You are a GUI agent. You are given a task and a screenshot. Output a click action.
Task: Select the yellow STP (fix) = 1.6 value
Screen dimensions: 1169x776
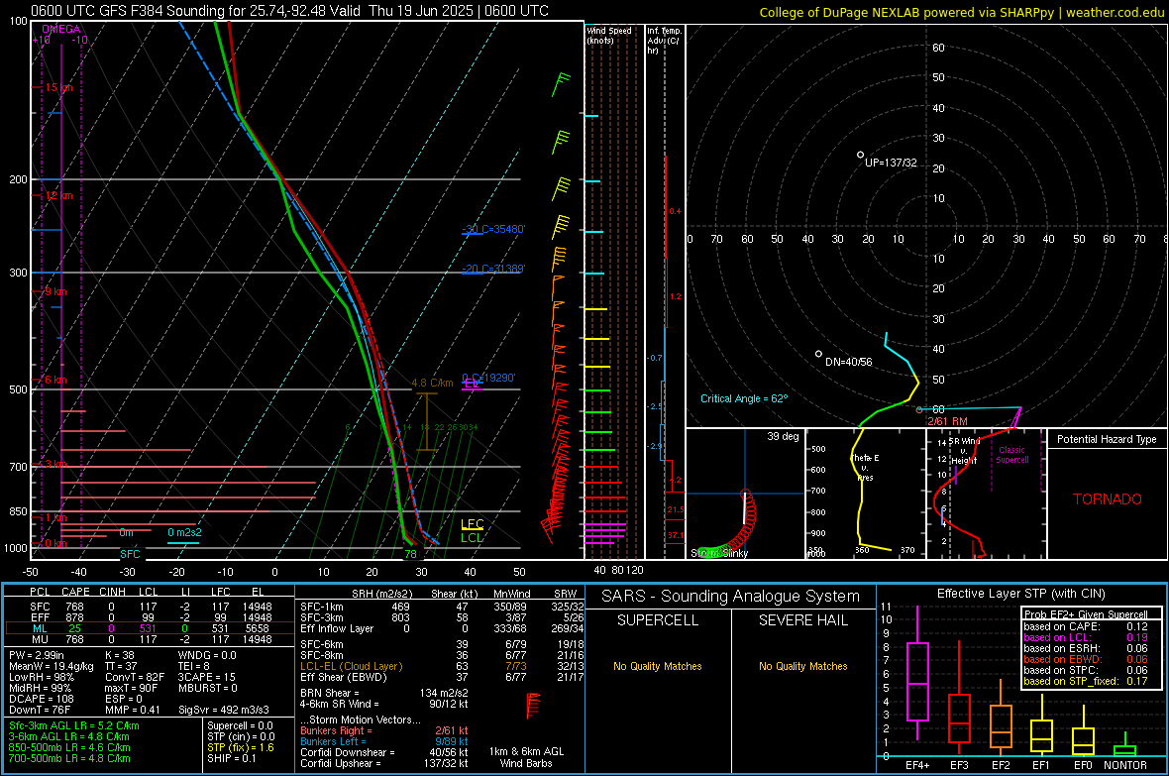(x=241, y=747)
